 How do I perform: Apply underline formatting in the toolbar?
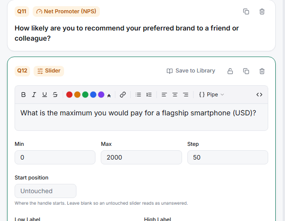point(45,95)
